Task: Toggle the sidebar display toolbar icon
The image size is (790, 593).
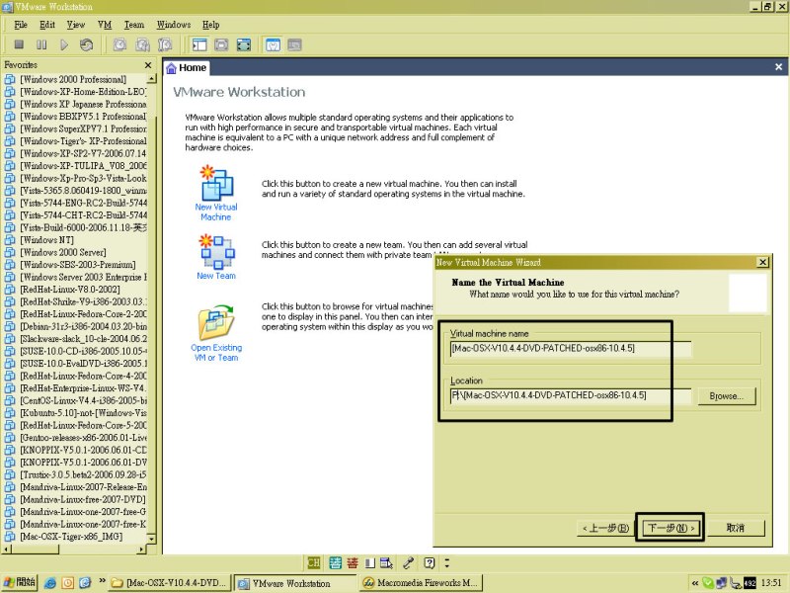Action: click(199, 44)
